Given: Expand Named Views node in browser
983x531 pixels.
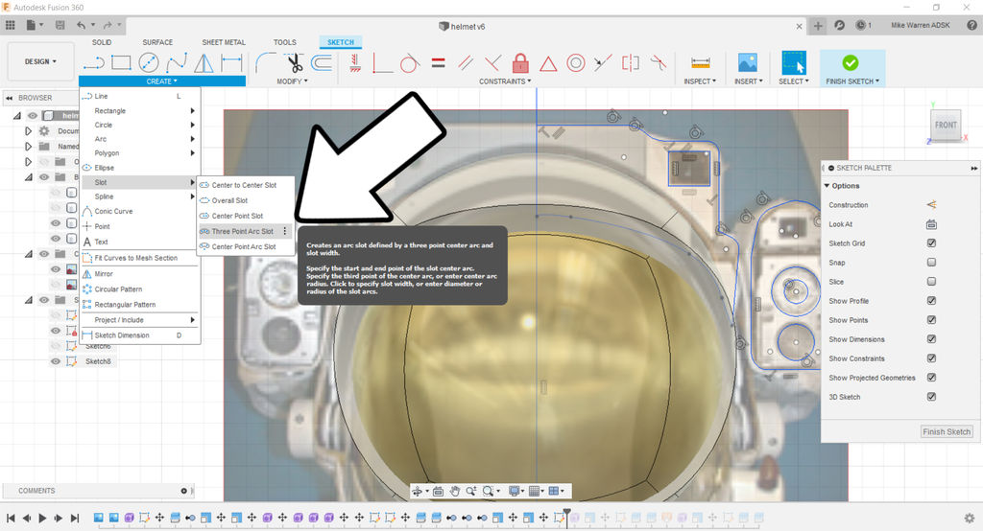Looking at the screenshot, I should 28,146.
